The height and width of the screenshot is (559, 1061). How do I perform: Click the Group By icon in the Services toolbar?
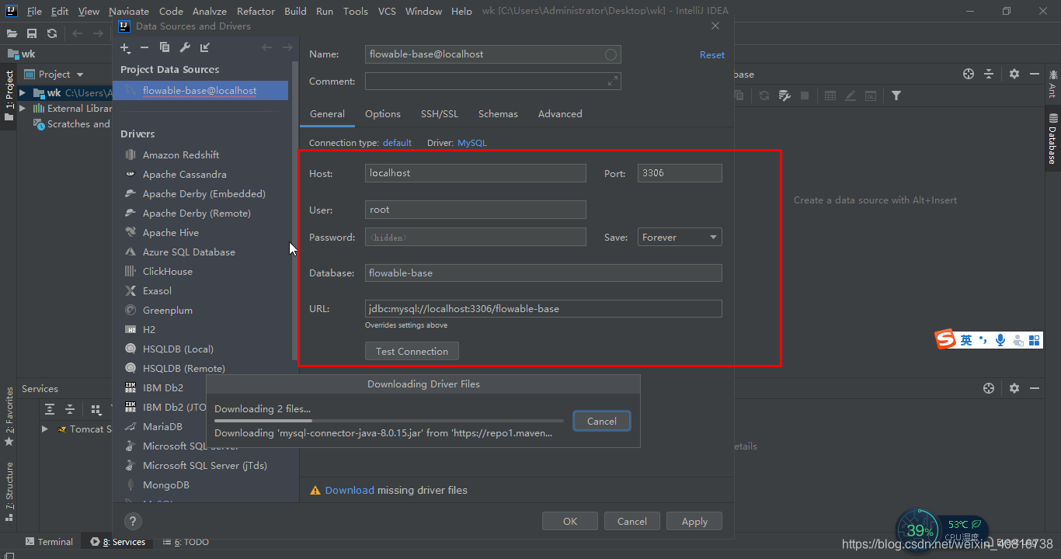tap(96, 409)
